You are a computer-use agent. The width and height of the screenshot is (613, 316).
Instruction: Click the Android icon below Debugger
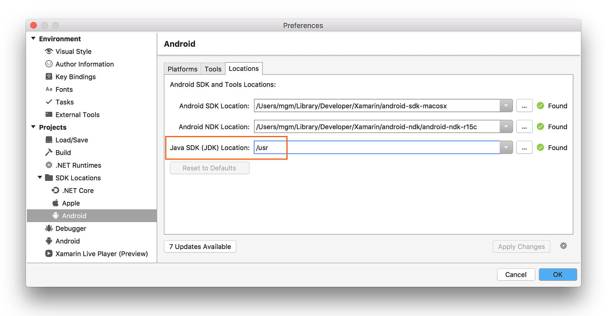(49, 241)
